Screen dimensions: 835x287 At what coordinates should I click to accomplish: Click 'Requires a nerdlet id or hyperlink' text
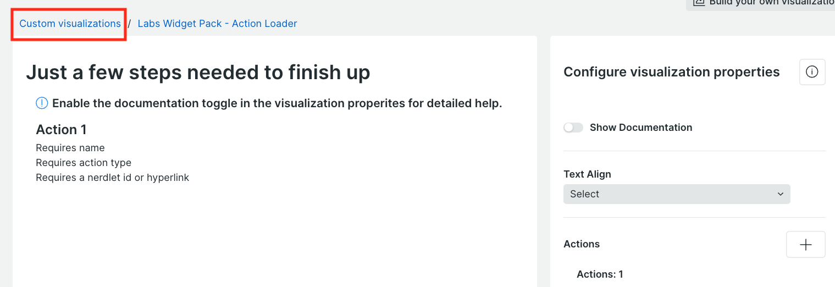click(x=113, y=178)
